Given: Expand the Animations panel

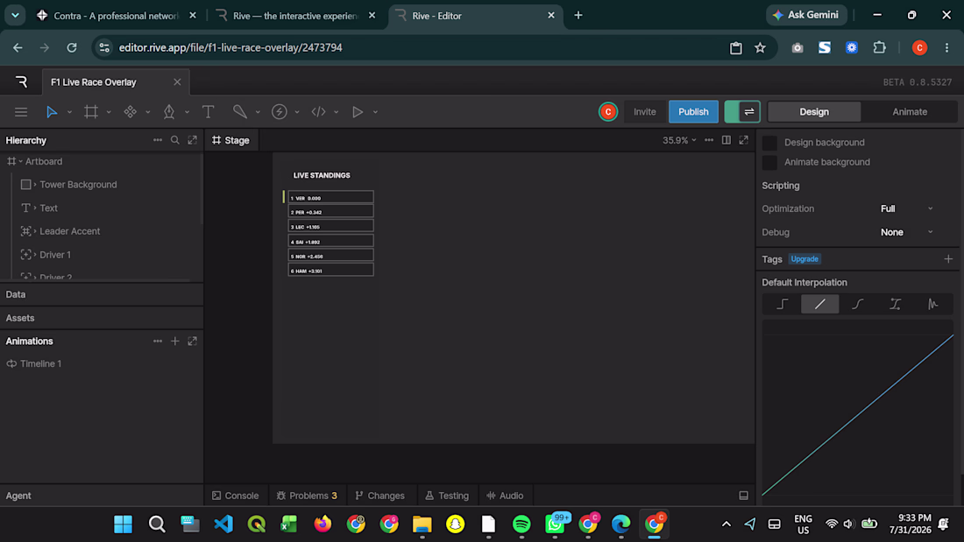Looking at the screenshot, I should (x=193, y=341).
